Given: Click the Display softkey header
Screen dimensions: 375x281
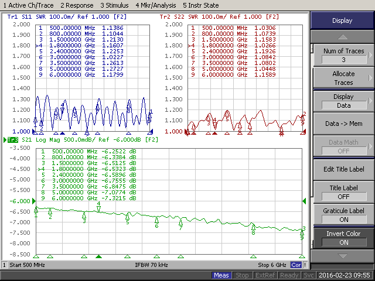Looking at the screenshot, I should 342,20.
